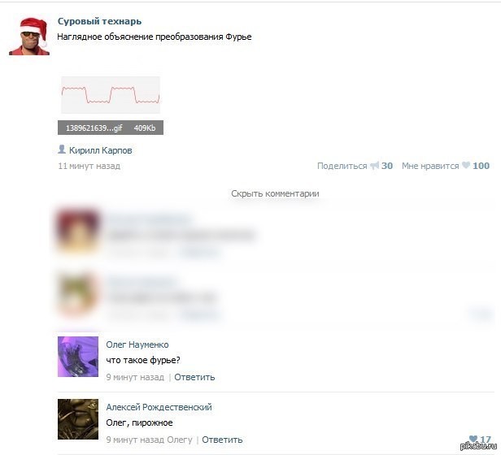Collapse comments via Скрыть комментарии
The width and height of the screenshot is (501, 455).
point(275,193)
